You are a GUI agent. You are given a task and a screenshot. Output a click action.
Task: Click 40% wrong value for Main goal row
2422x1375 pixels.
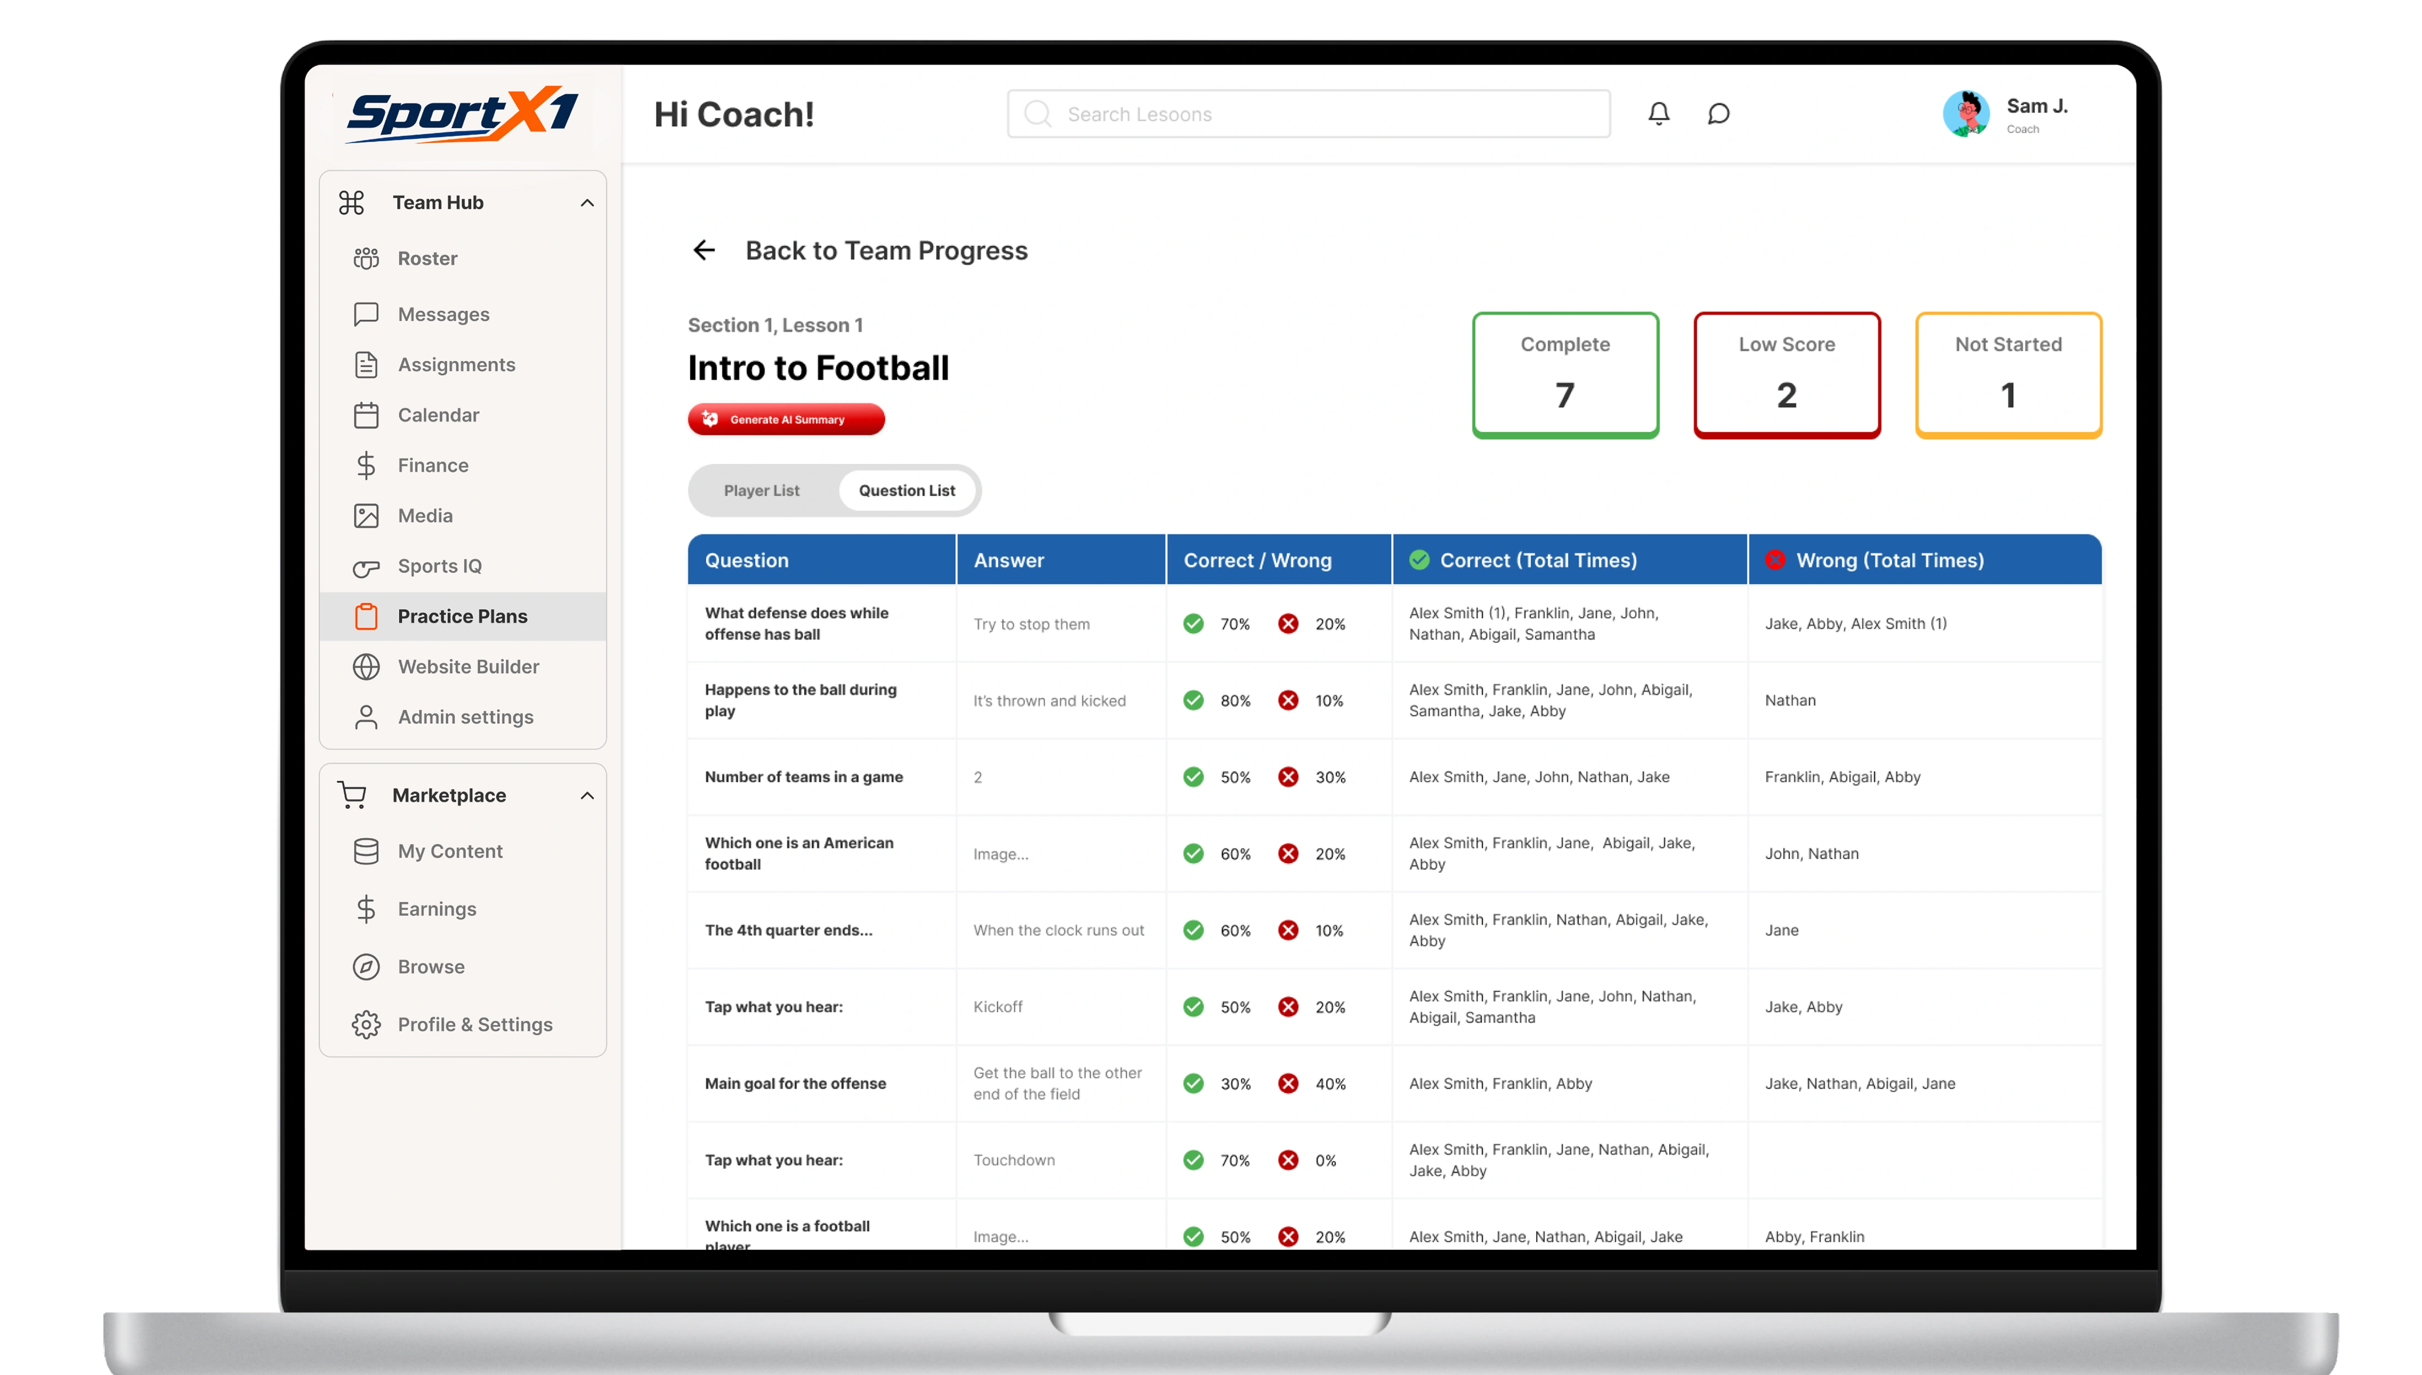tap(1329, 1083)
